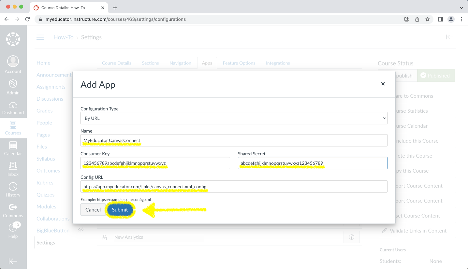The height and width of the screenshot is (269, 468).
Task: Click into the Shared Secret field
Action: point(313,163)
